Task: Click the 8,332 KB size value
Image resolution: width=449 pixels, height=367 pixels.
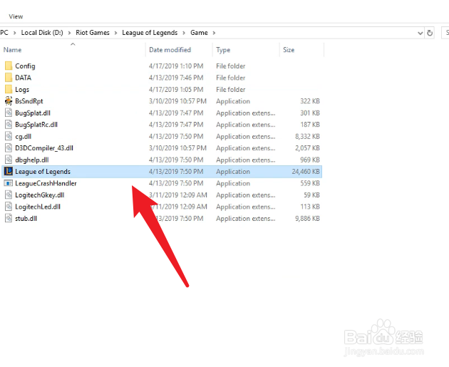Action: click(308, 136)
